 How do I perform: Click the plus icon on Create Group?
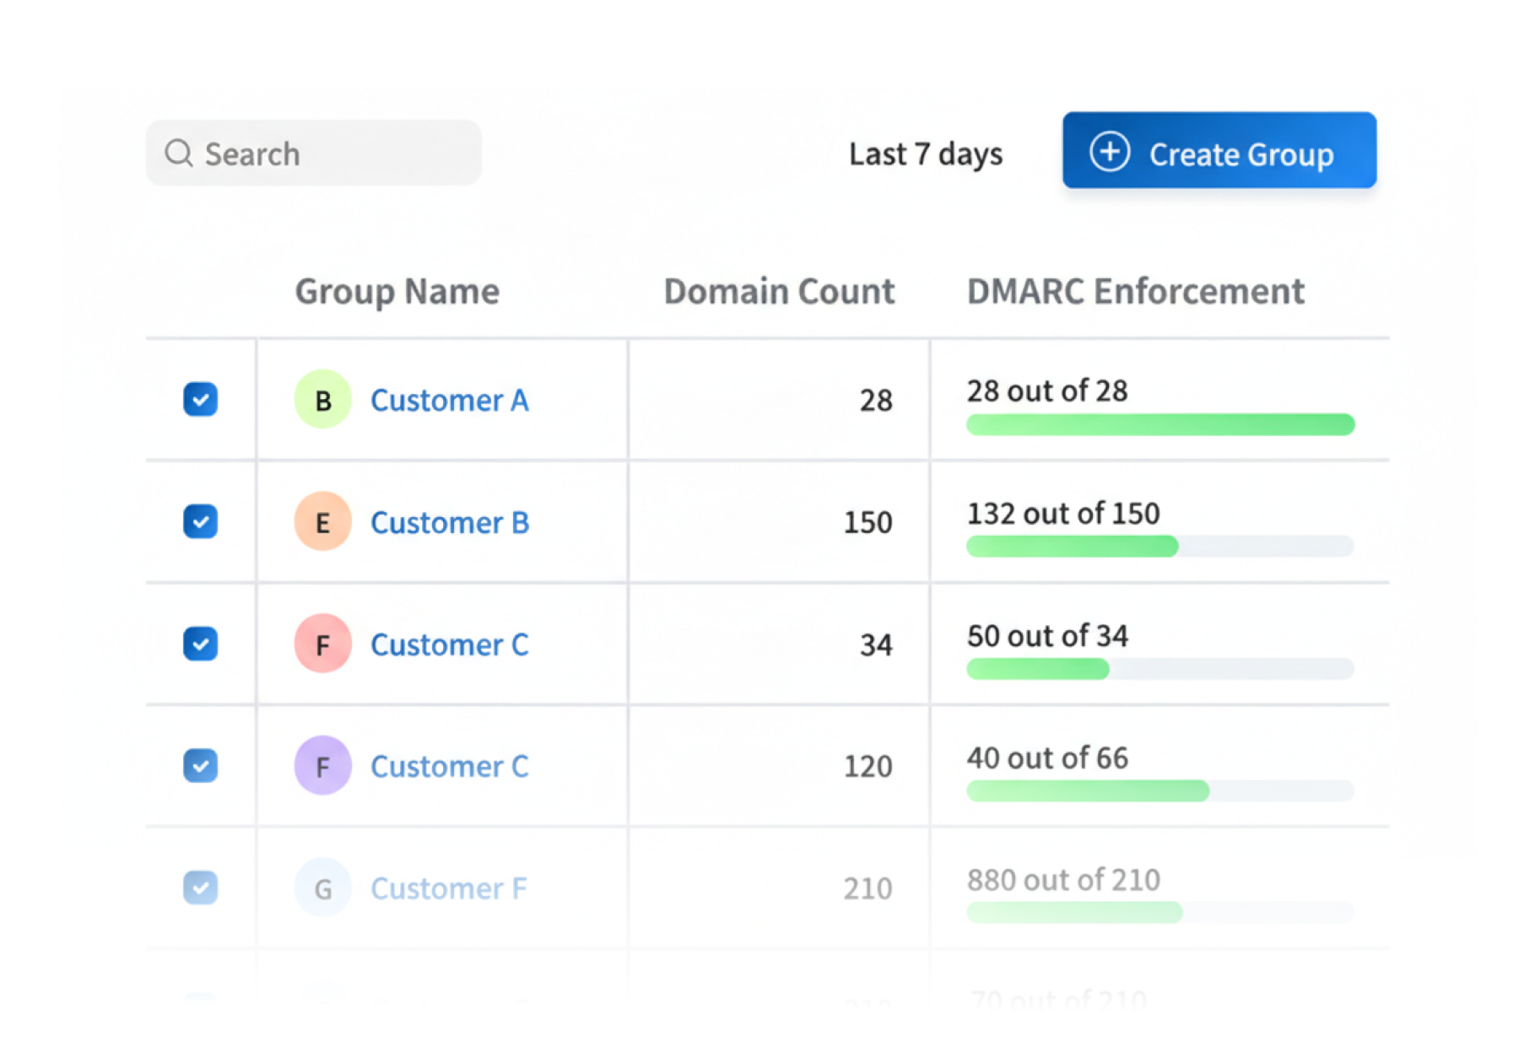click(x=1110, y=152)
